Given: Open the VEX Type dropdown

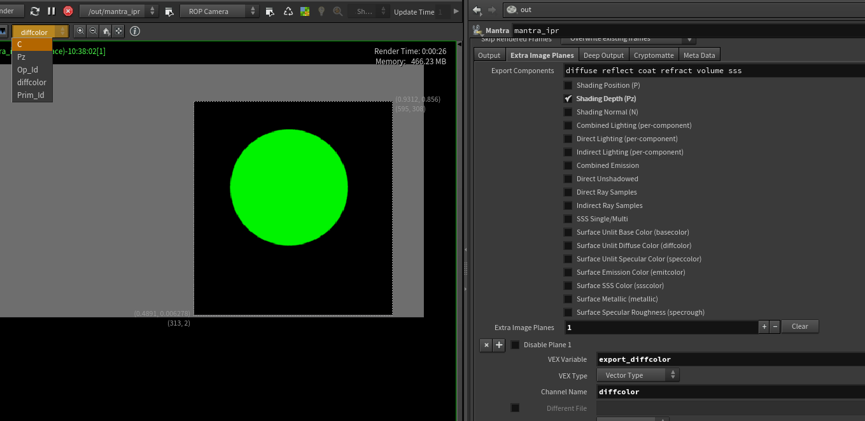Looking at the screenshot, I should click(638, 375).
